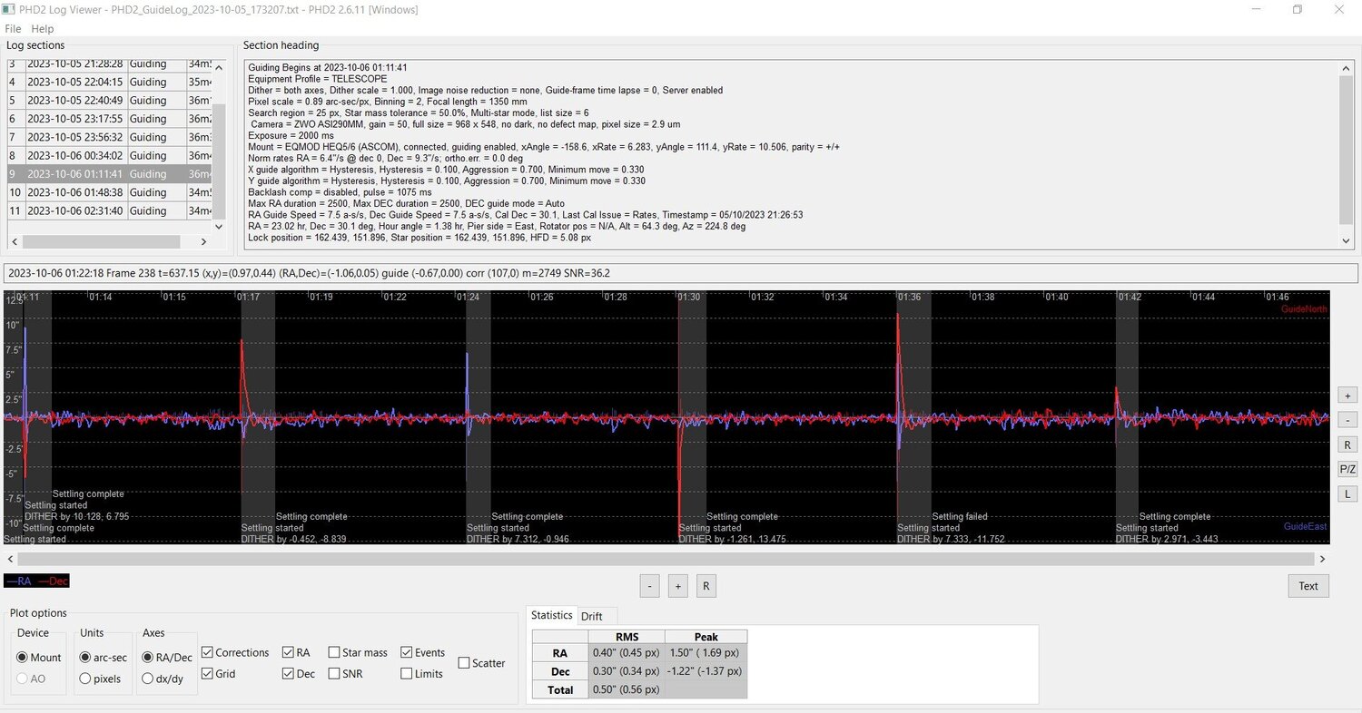Click the Total RMS value 0.50" cell
The width and height of the screenshot is (1362, 713).
tap(627, 689)
